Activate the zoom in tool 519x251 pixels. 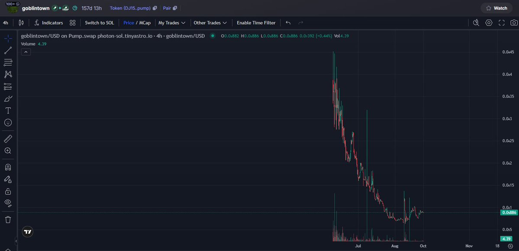point(8,151)
